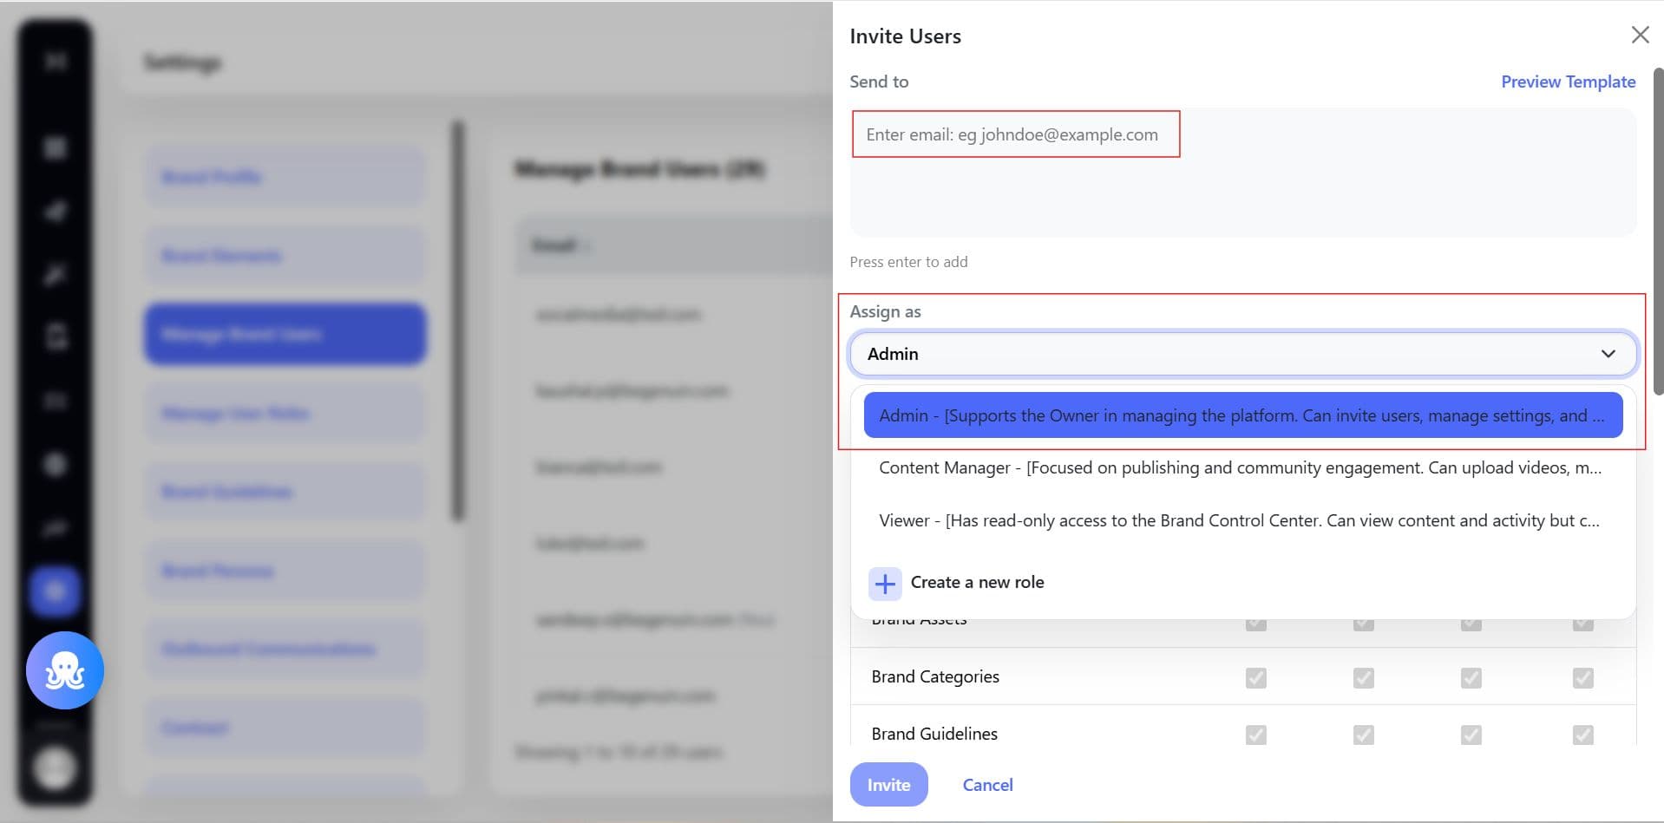Toggle the first checkbox in the Brand Categories row
This screenshot has height=823, width=1664.
1255,677
